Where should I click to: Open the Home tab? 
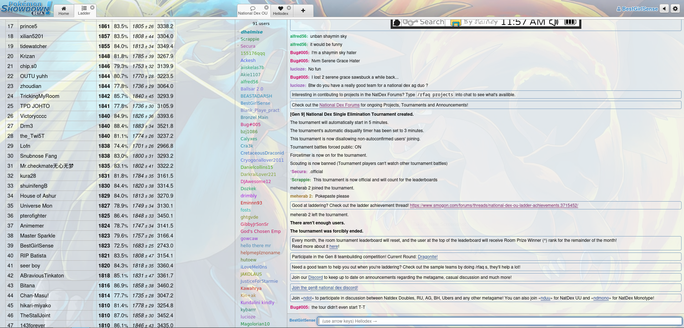coord(64,11)
